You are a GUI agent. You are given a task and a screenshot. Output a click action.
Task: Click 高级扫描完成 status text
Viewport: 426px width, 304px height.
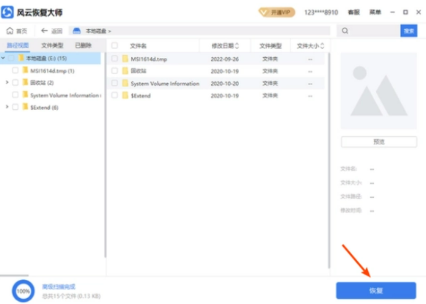click(59, 286)
